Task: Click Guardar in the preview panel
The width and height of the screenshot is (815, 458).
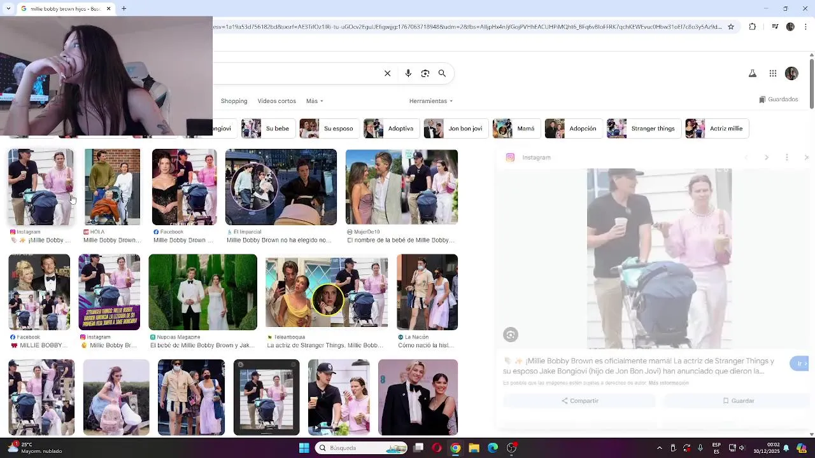Action: [737, 401]
